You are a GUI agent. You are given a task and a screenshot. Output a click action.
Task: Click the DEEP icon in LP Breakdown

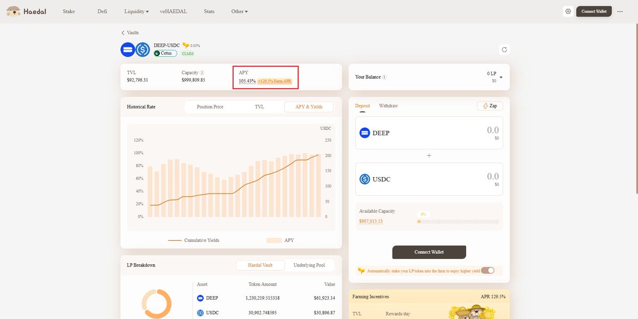click(x=200, y=298)
